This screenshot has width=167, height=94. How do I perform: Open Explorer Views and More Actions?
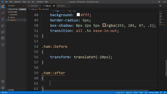(23, 6)
